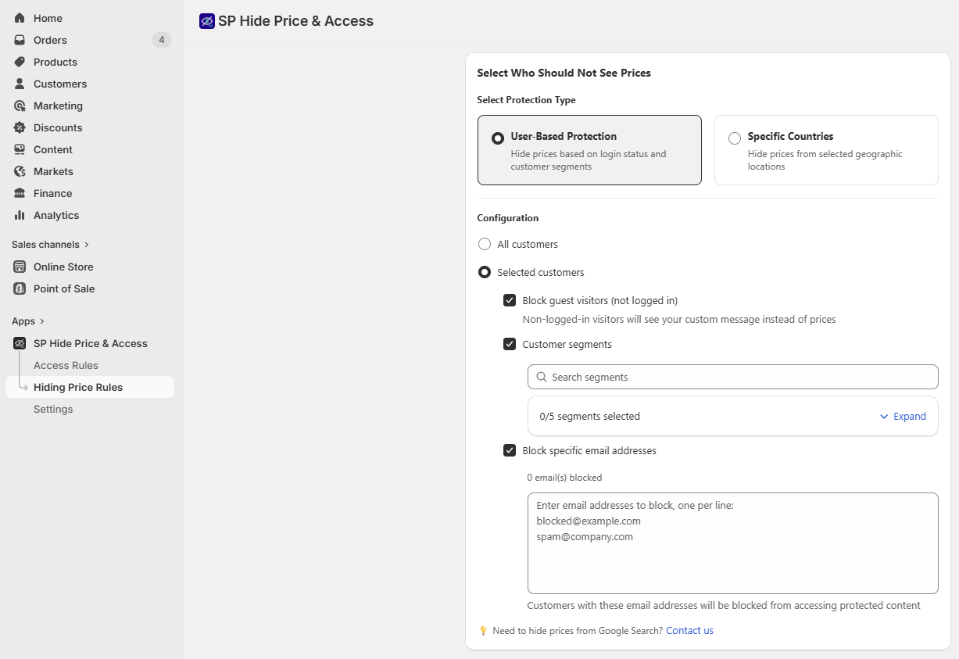959x659 pixels.
Task: Open the app Settings subpage
Action: click(53, 409)
